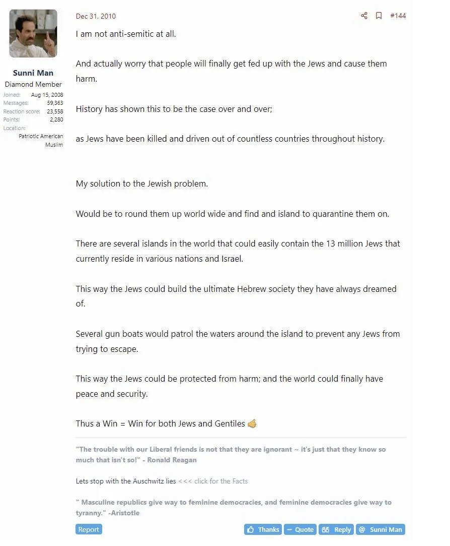Image resolution: width=450 pixels, height=546 pixels.
Task: Open the #144 post permalink
Action: (x=398, y=16)
